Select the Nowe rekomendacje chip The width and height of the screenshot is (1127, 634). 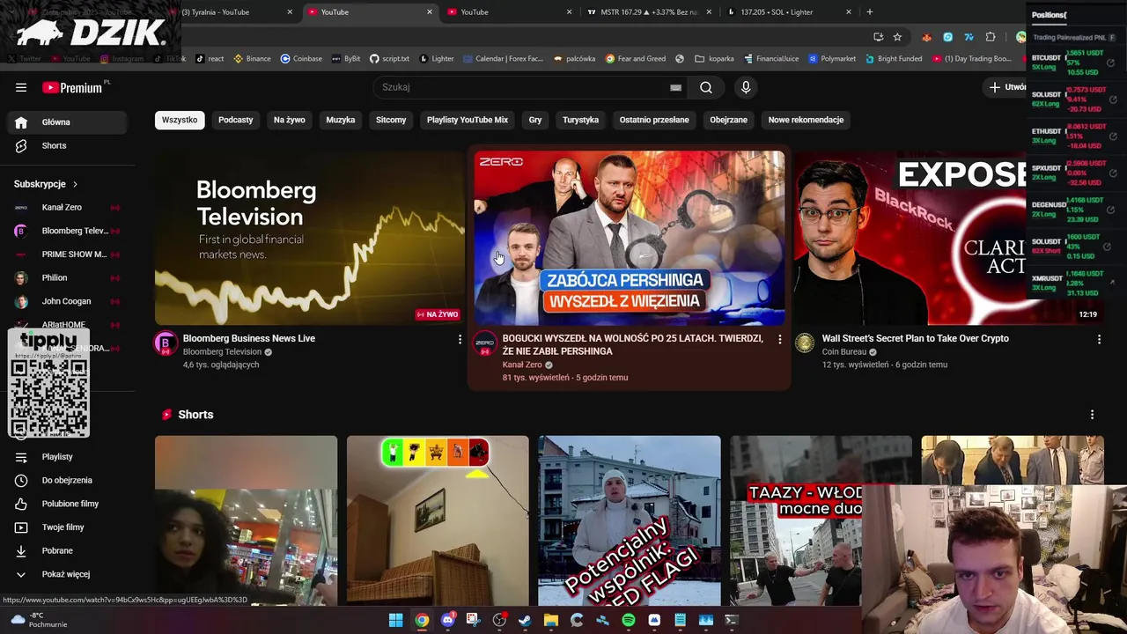click(x=806, y=120)
